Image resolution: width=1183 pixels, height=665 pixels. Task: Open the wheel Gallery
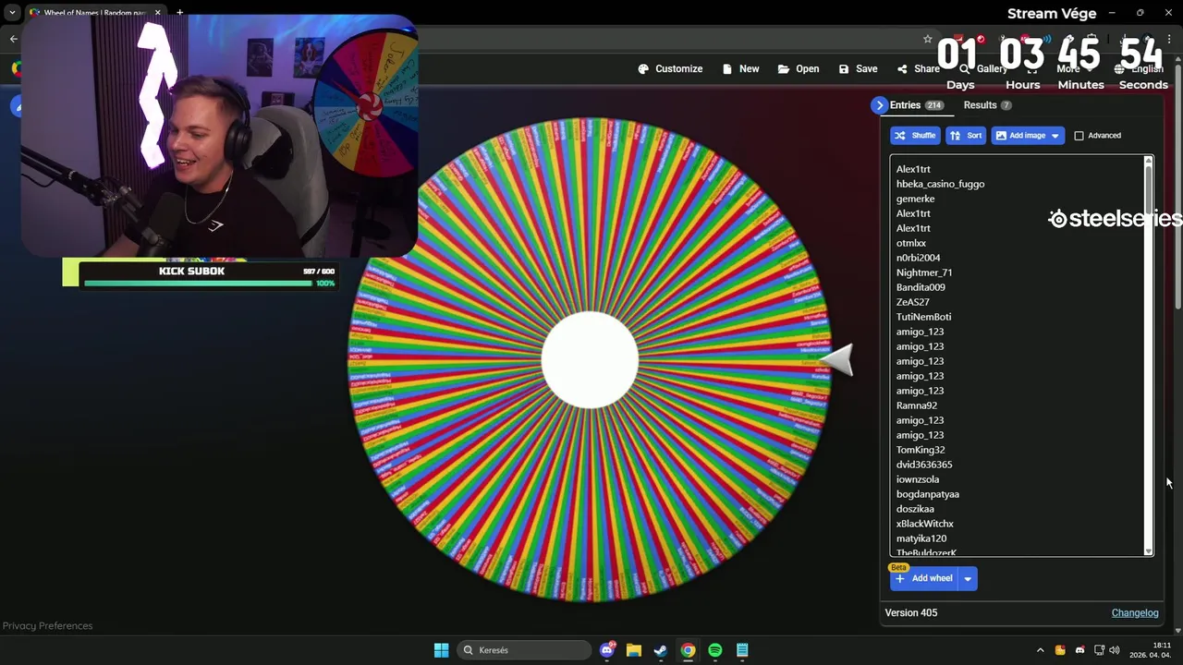click(x=982, y=69)
